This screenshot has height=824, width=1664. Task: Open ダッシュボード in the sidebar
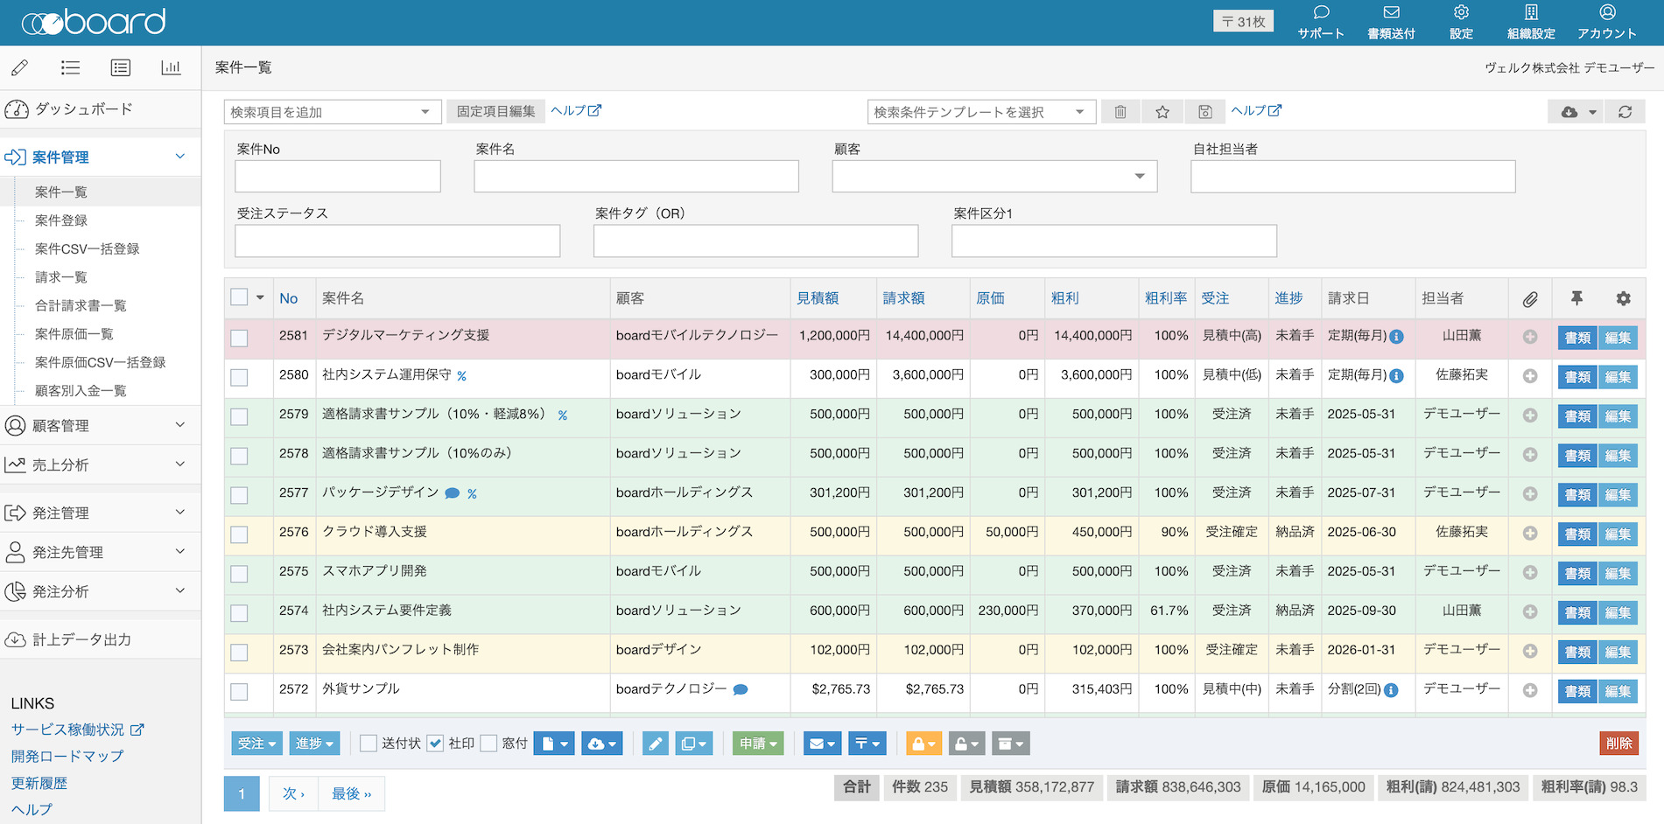click(x=100, y=109)
